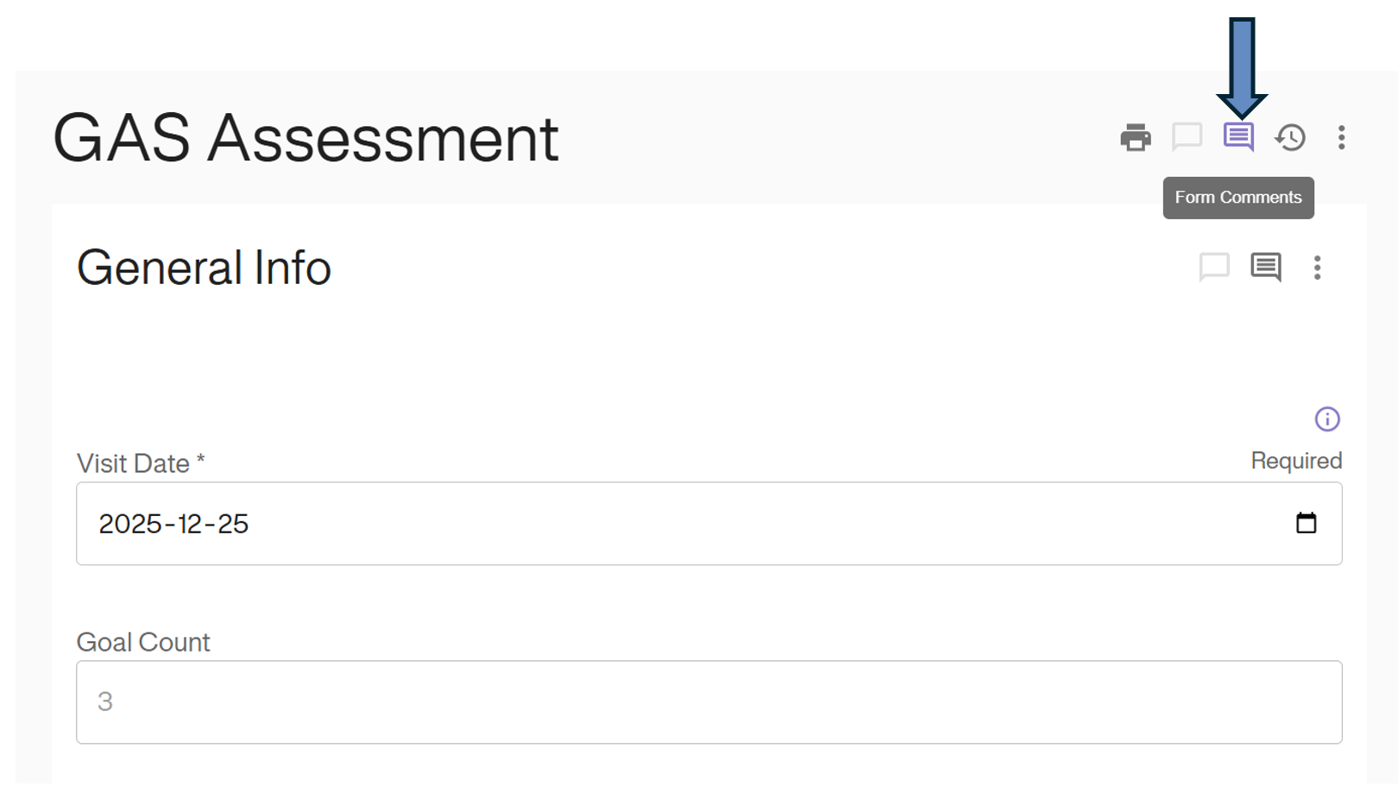Click the General Info section heading
Viewport: 1398px width, 787px height.
(204, 268)
